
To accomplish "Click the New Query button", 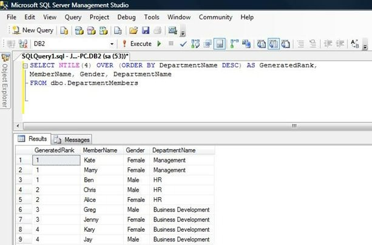I will 33,30.
